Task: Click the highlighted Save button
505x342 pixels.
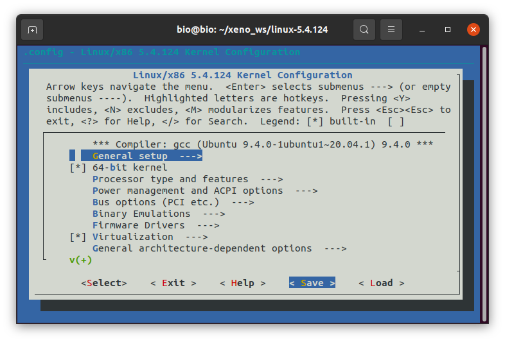Action: click(x=312, y=283)
